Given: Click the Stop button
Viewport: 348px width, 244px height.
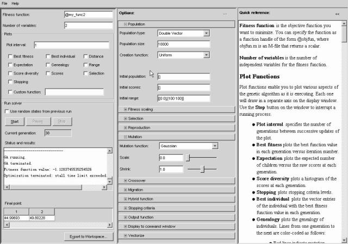Looking at the screenshot, I should point(61,122).
